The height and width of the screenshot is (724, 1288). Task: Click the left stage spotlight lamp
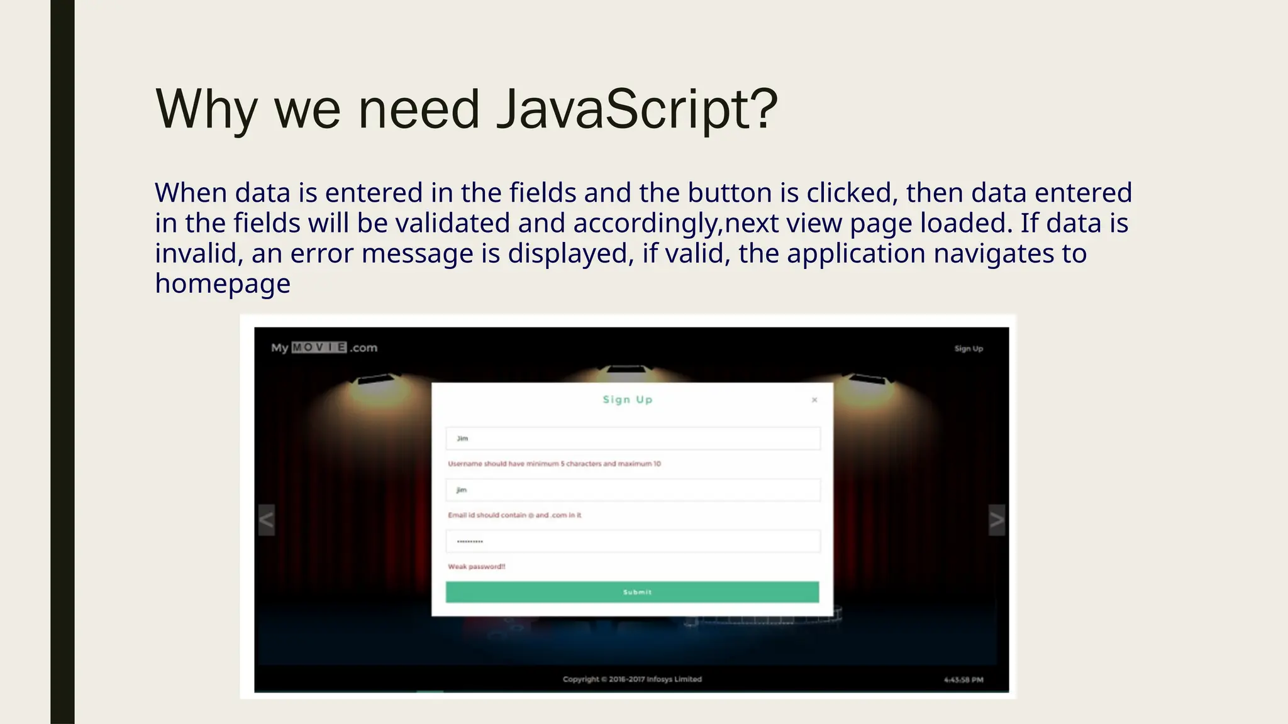(376, 380)
